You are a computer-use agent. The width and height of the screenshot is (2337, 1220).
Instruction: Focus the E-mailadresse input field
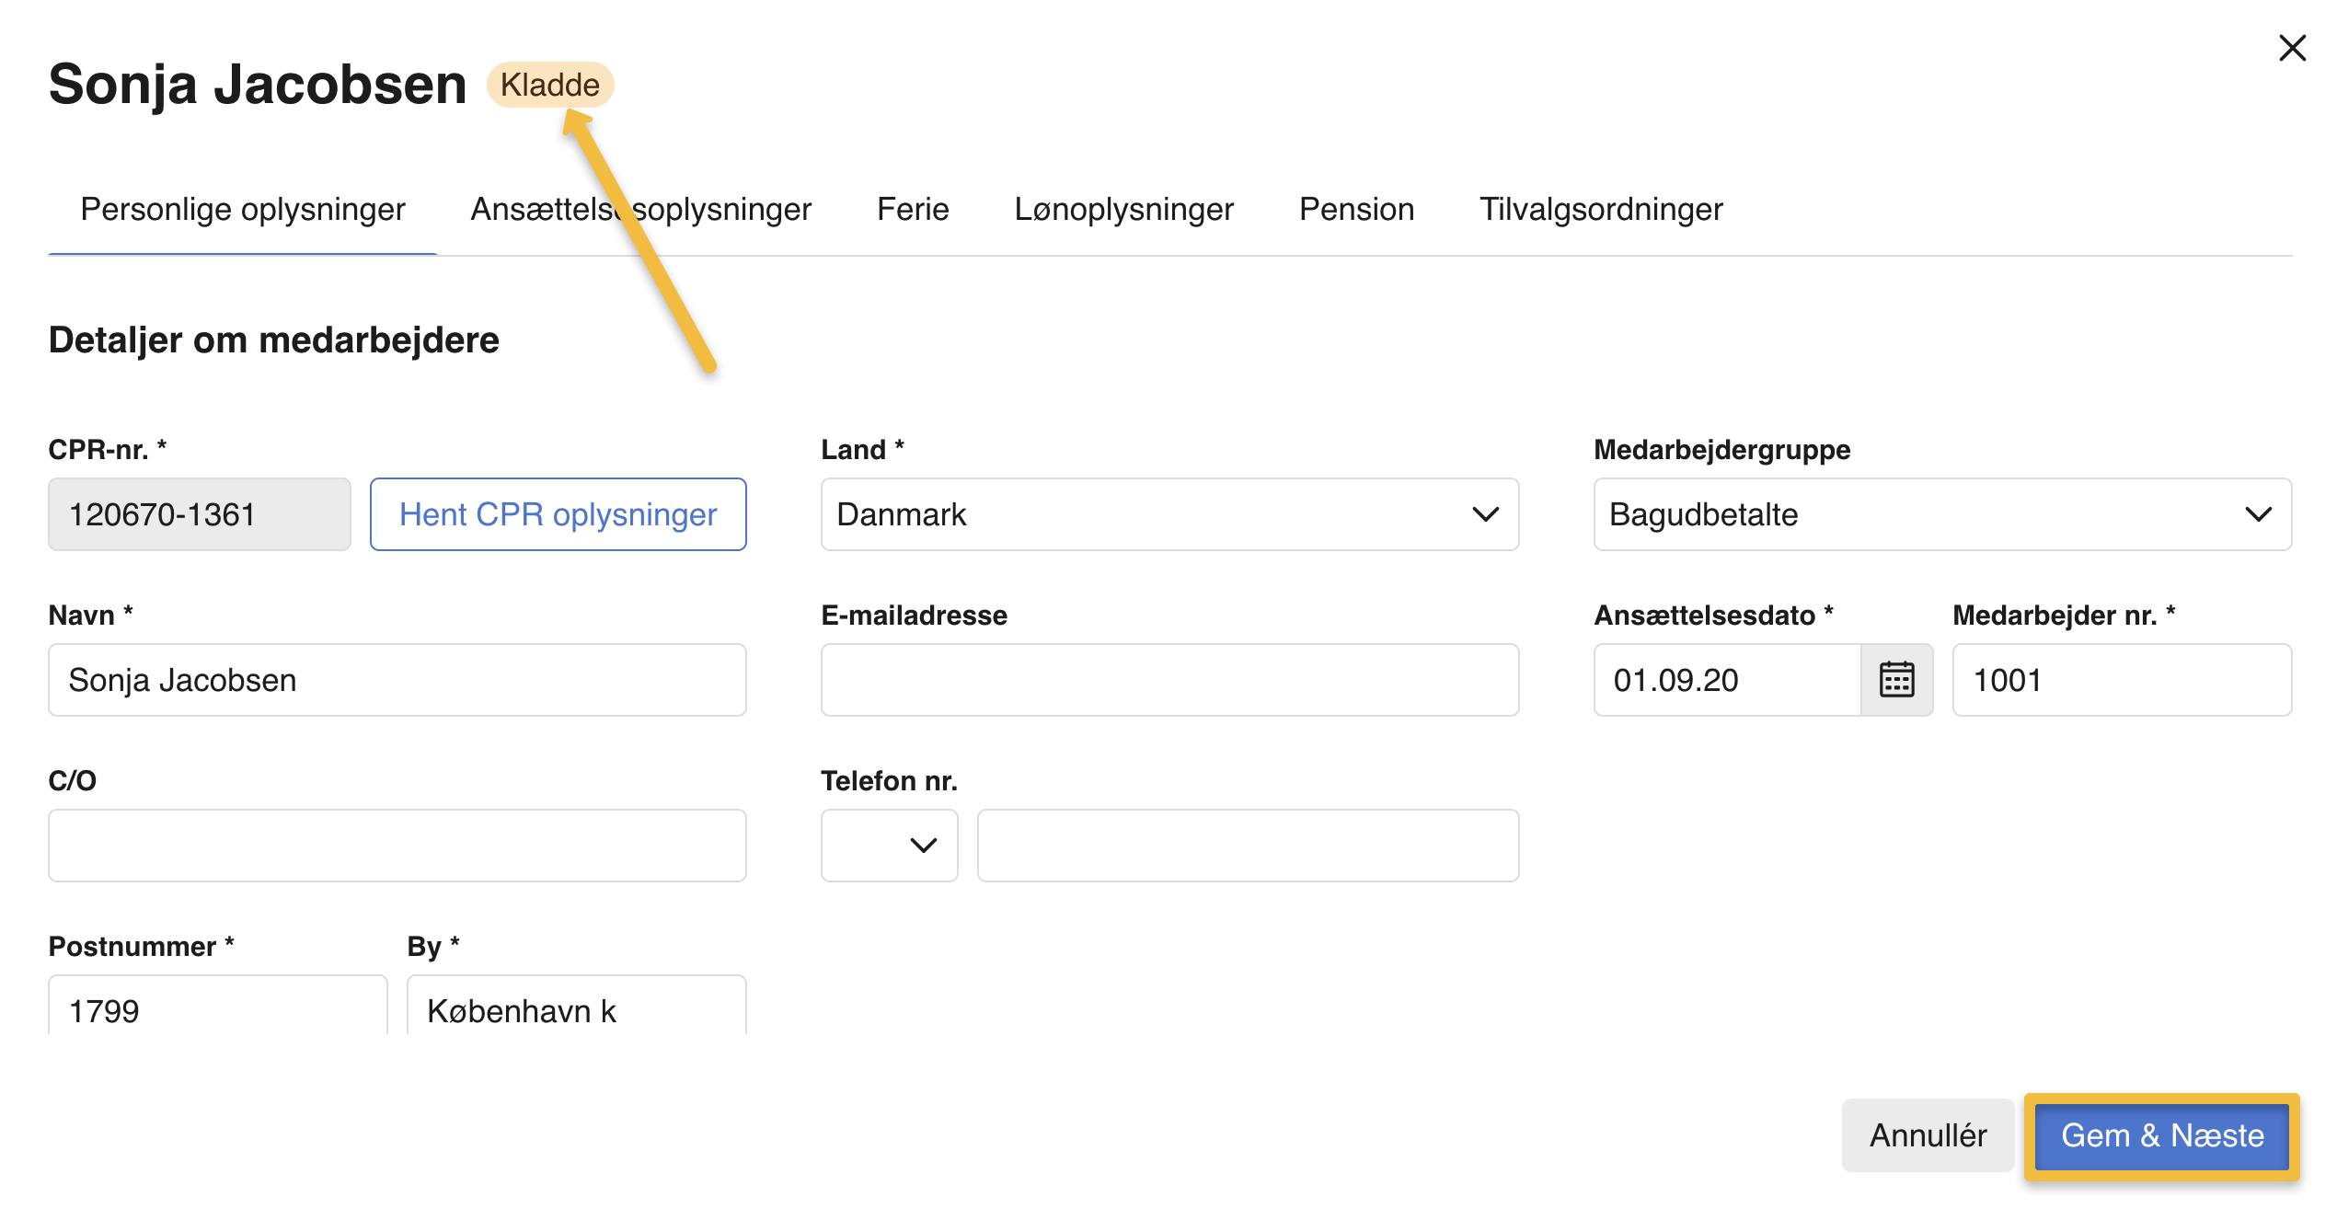coord(1169,680)
